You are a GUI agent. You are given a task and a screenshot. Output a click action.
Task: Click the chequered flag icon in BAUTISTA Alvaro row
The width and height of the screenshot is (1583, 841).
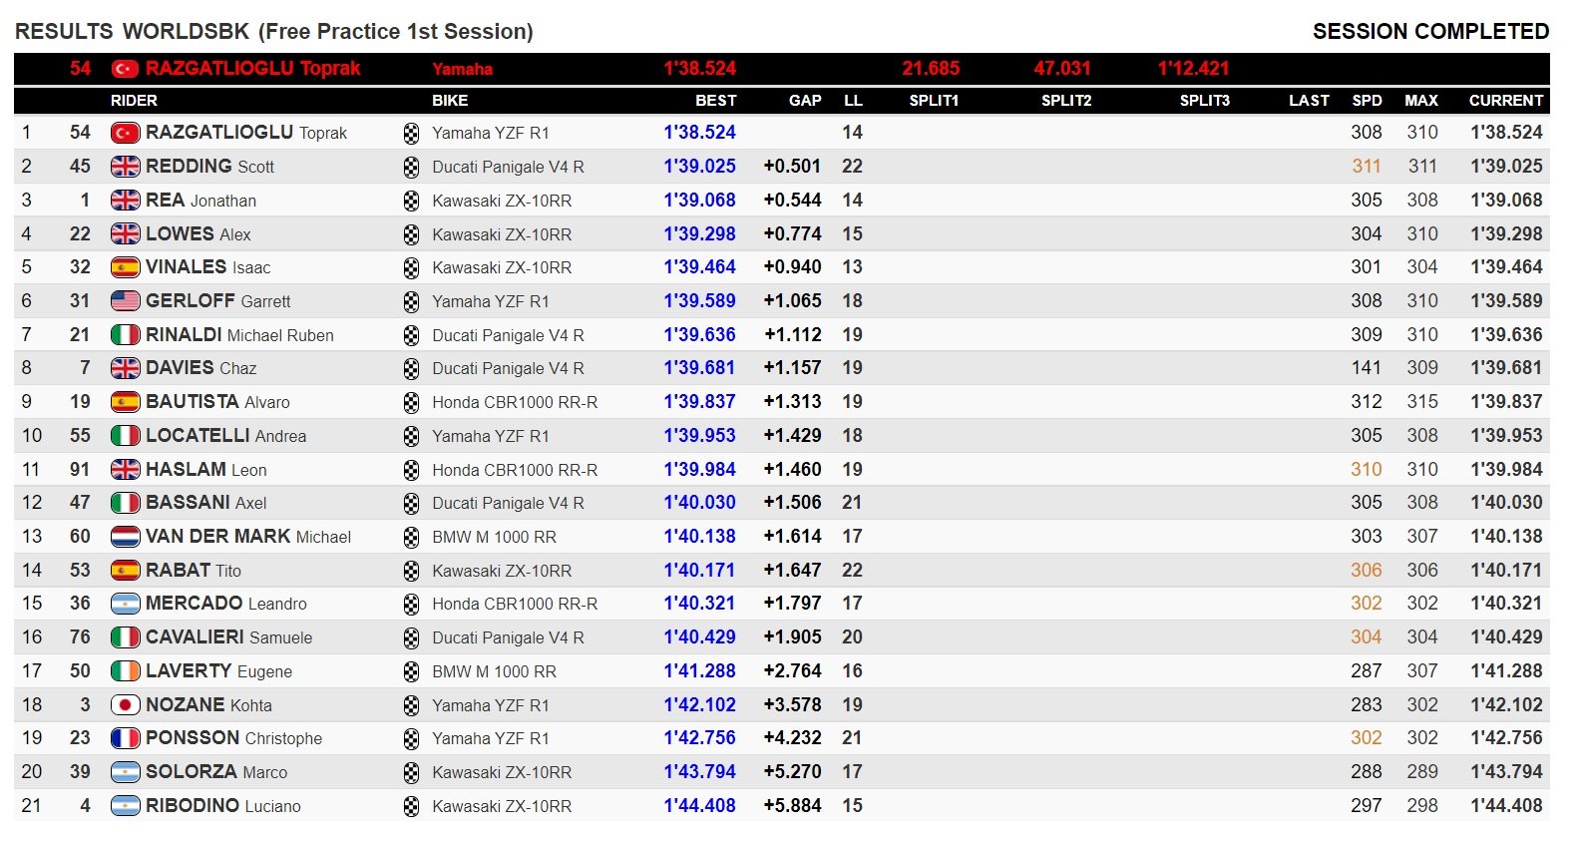click(411, 403)
